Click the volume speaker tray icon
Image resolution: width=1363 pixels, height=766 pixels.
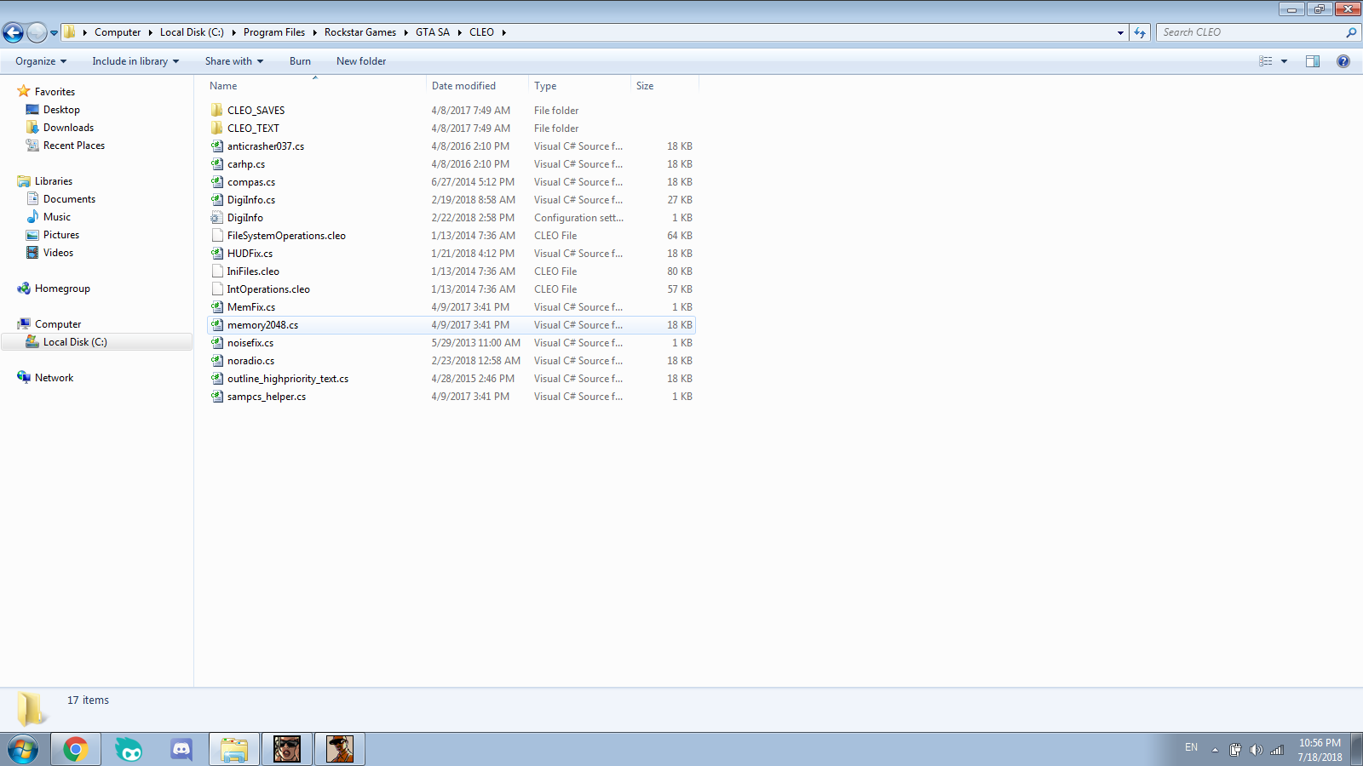point(1256,750)
